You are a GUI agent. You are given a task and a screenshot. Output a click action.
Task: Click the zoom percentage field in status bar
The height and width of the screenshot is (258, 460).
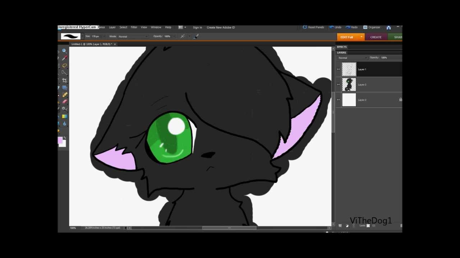pos(73,228)
